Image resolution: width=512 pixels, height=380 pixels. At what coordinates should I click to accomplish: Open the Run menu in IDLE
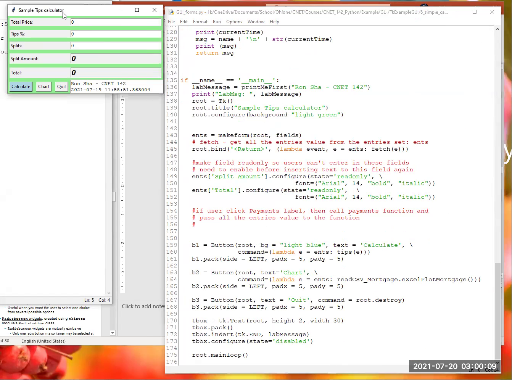[x=217, y=22]
